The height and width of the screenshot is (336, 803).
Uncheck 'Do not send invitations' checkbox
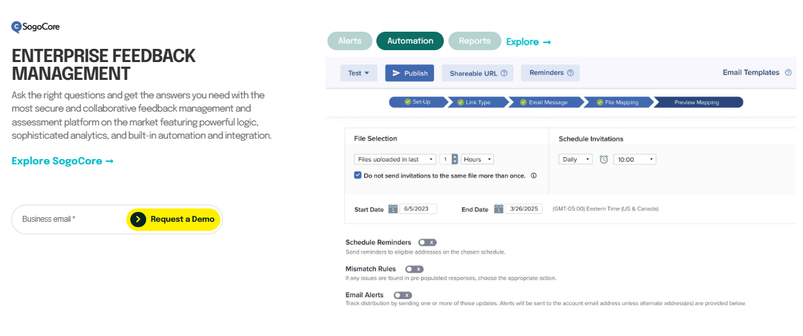coord(358,176)
